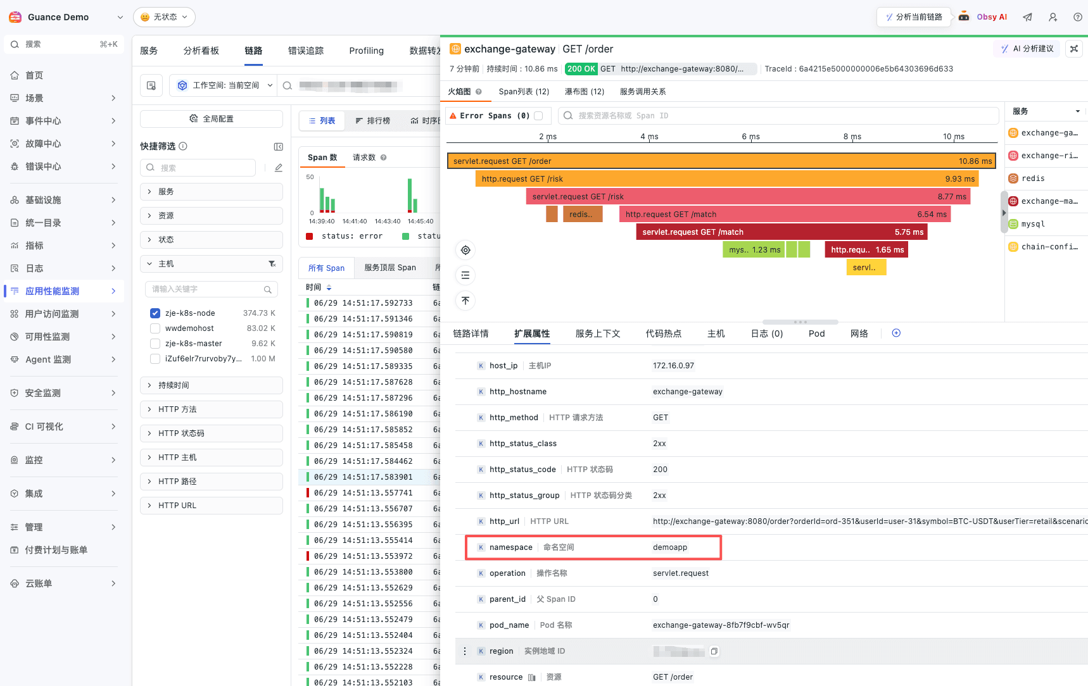Image resolution: width=1088 pixels, height=686 pixels.
Task: Click the back-to-top arrow icon in flame graph
Action: 465,301
